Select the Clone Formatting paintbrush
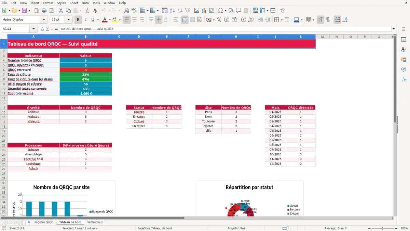410x231 pixels. point(88,11)
